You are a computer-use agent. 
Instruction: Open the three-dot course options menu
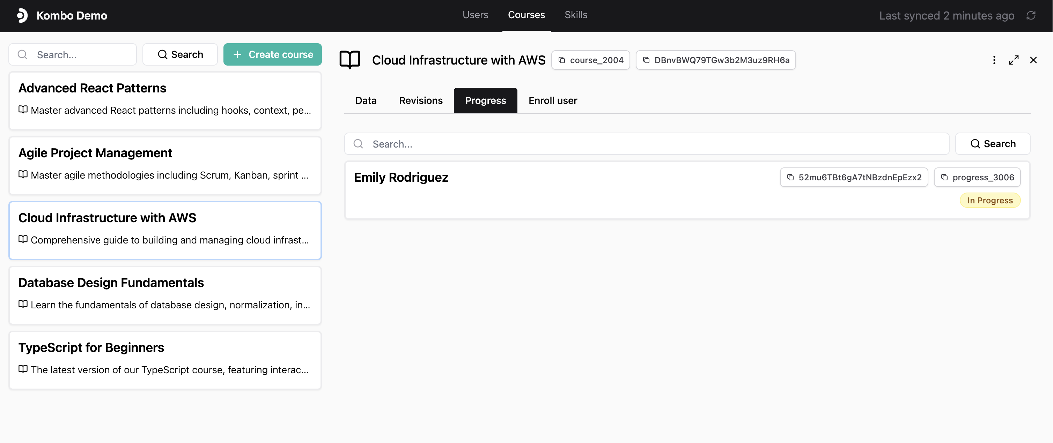[x=994, y=60]
